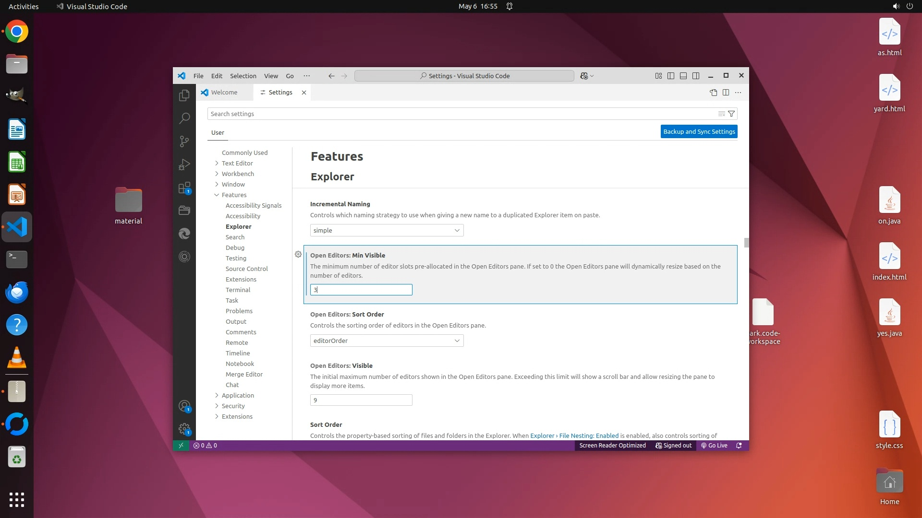Click Backup and Sync Settings button
The height and width of the screenshot is (518, 922).
[x=699, y=132]
